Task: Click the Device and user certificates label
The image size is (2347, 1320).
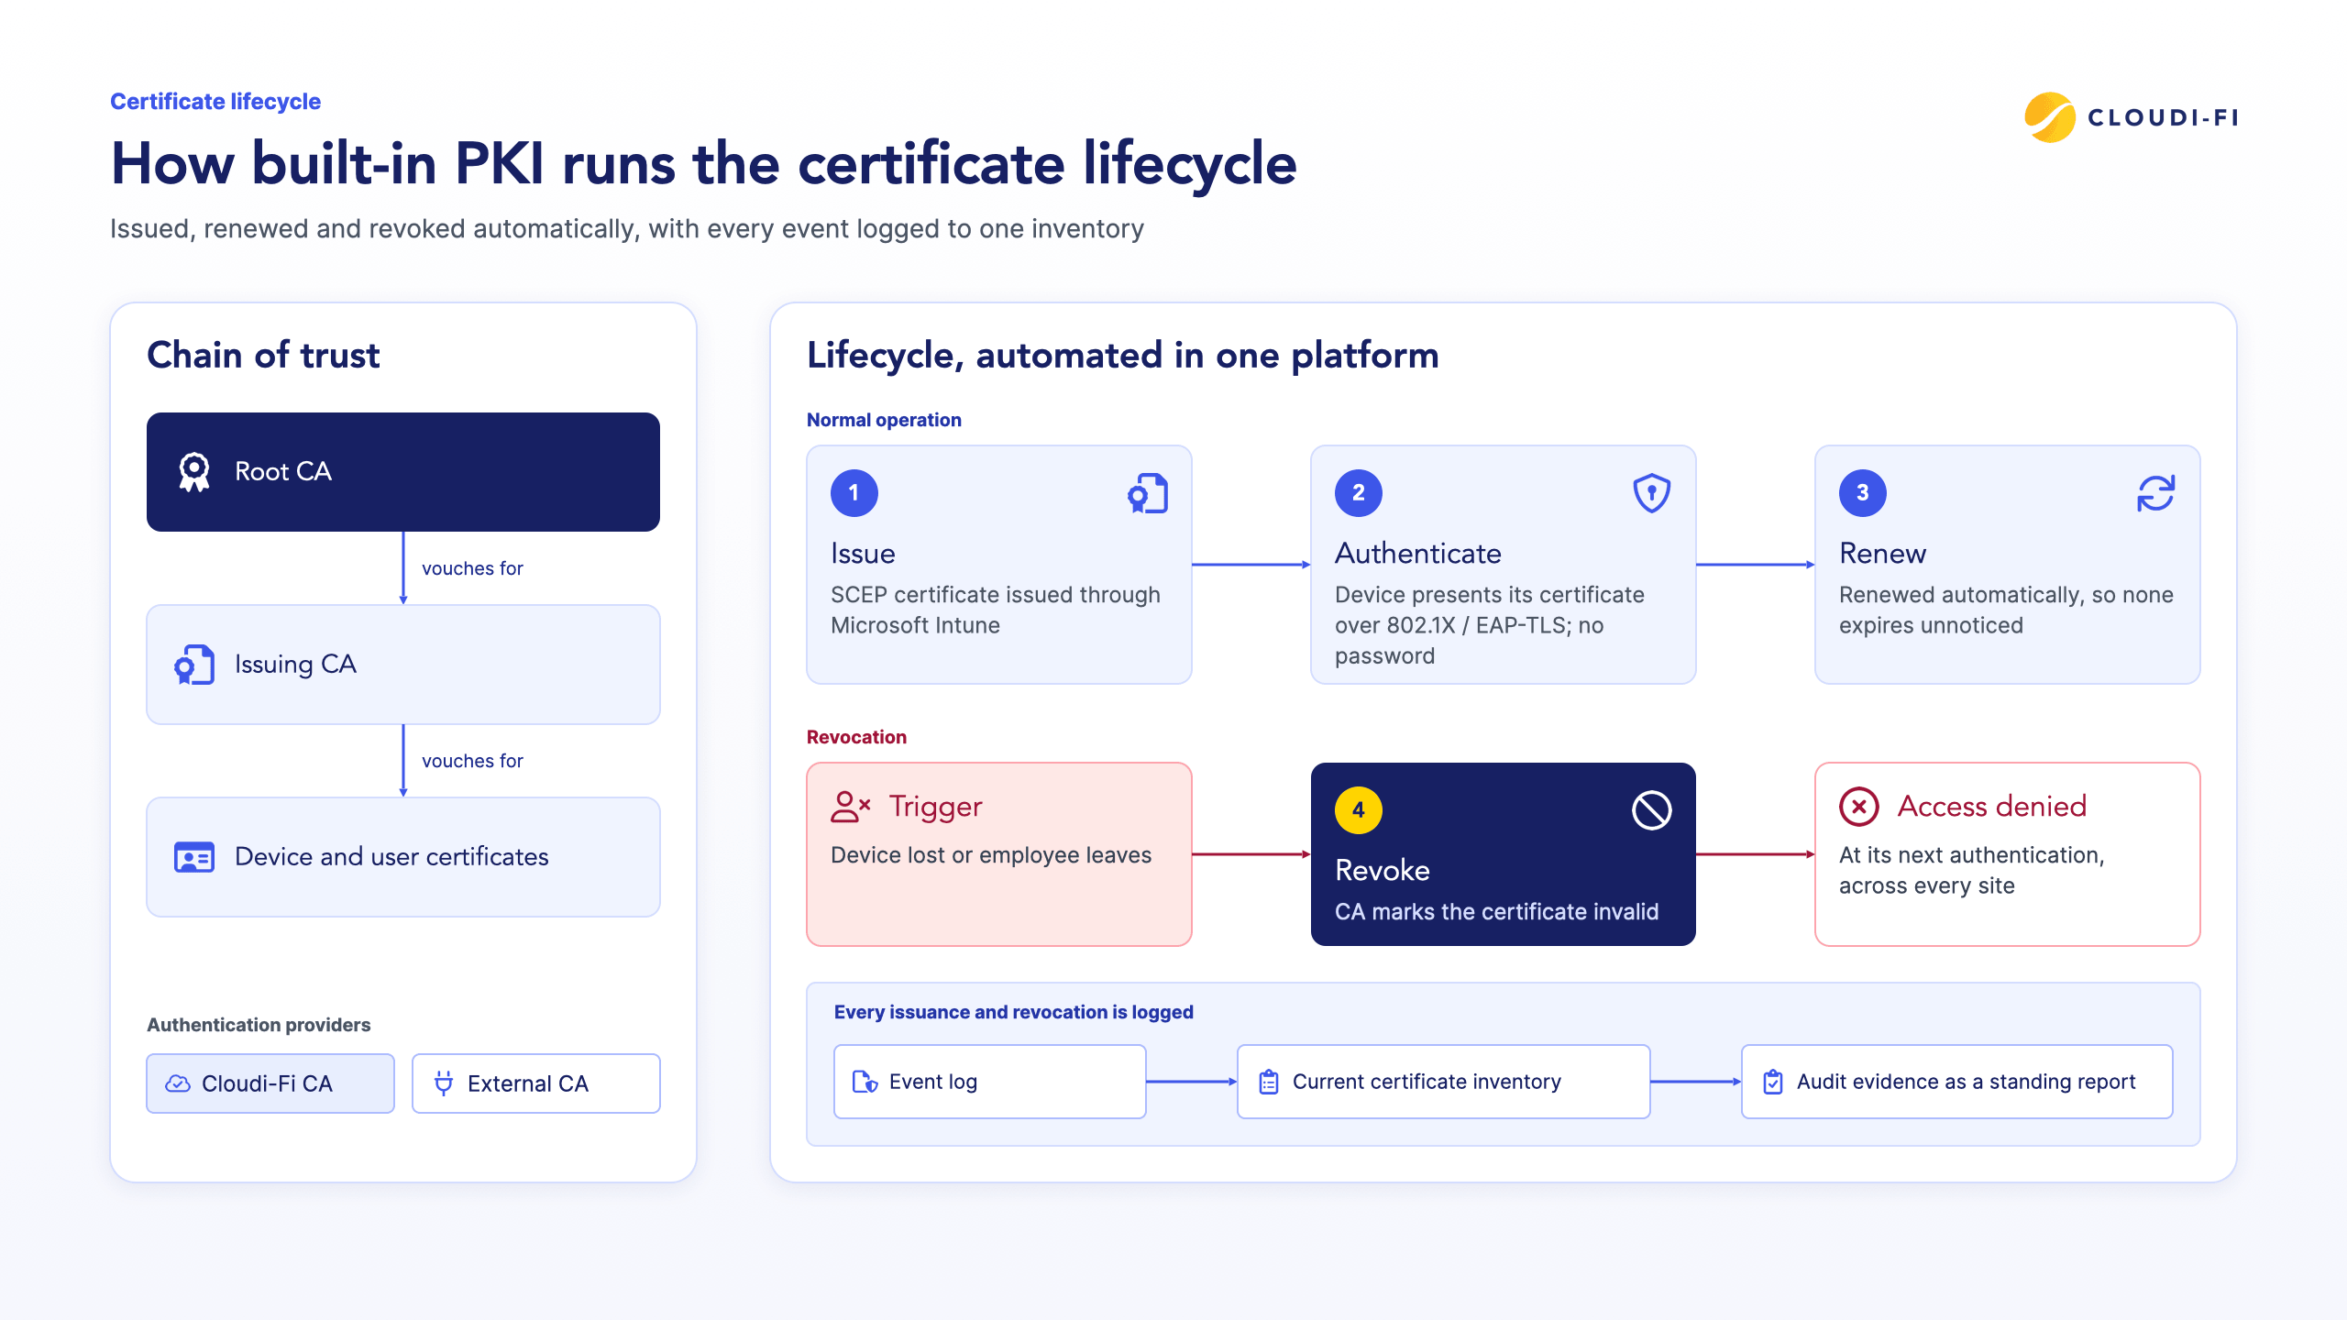Action: [391, 857]
